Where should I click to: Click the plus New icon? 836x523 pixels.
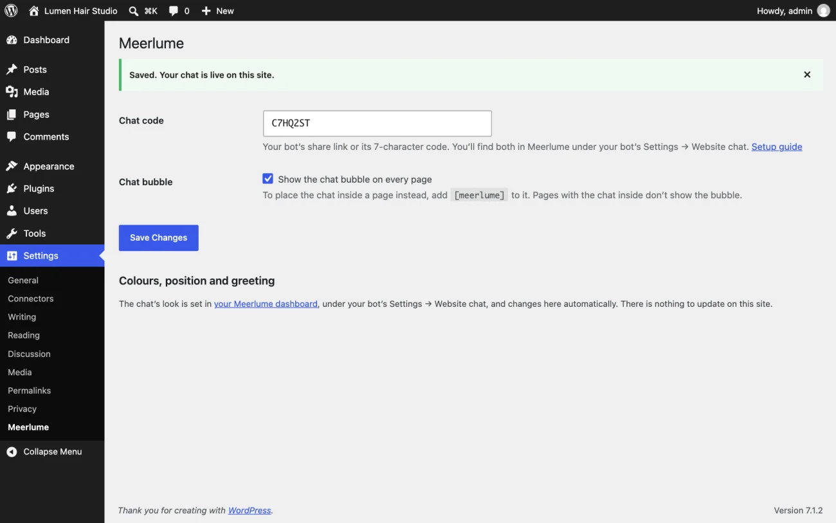tap(206, 11)
